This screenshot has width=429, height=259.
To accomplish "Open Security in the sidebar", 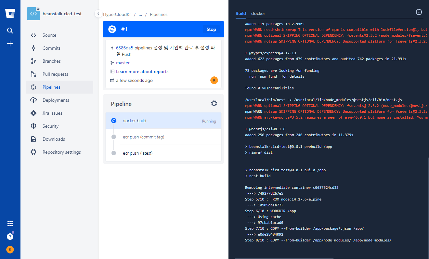I will pyautogui.click(x=59, y=126).
